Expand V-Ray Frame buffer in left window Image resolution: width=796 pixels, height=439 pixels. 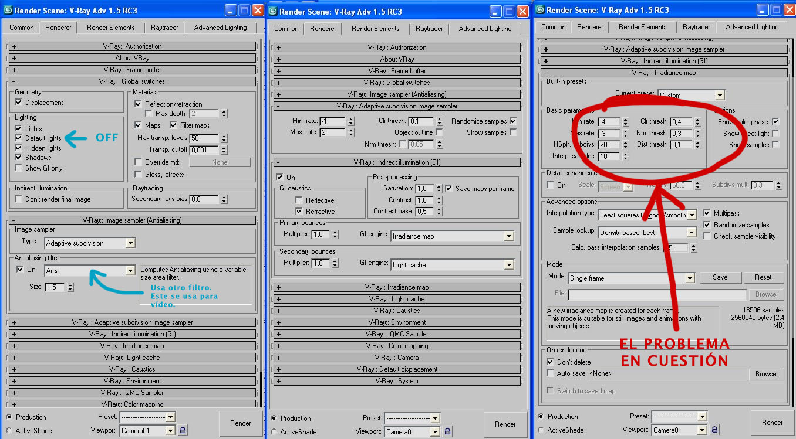[x=133, y=70]
